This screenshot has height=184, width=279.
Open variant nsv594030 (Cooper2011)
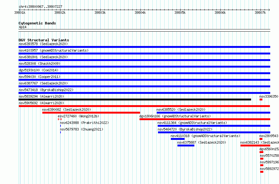point(39,77)
